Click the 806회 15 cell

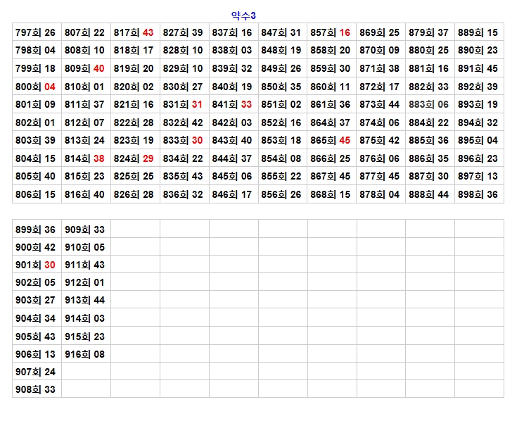coord(36,194)
